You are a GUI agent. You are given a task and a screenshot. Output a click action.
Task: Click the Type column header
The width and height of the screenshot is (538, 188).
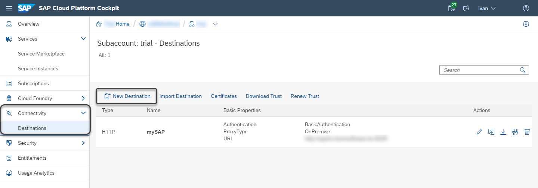pos(108,110)
